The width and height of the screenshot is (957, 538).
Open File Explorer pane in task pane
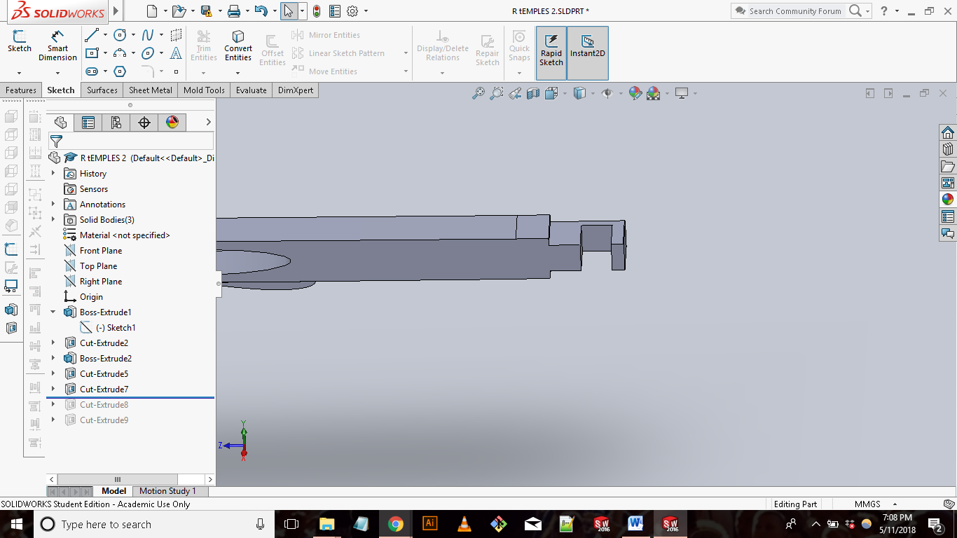tap(948, 166)
